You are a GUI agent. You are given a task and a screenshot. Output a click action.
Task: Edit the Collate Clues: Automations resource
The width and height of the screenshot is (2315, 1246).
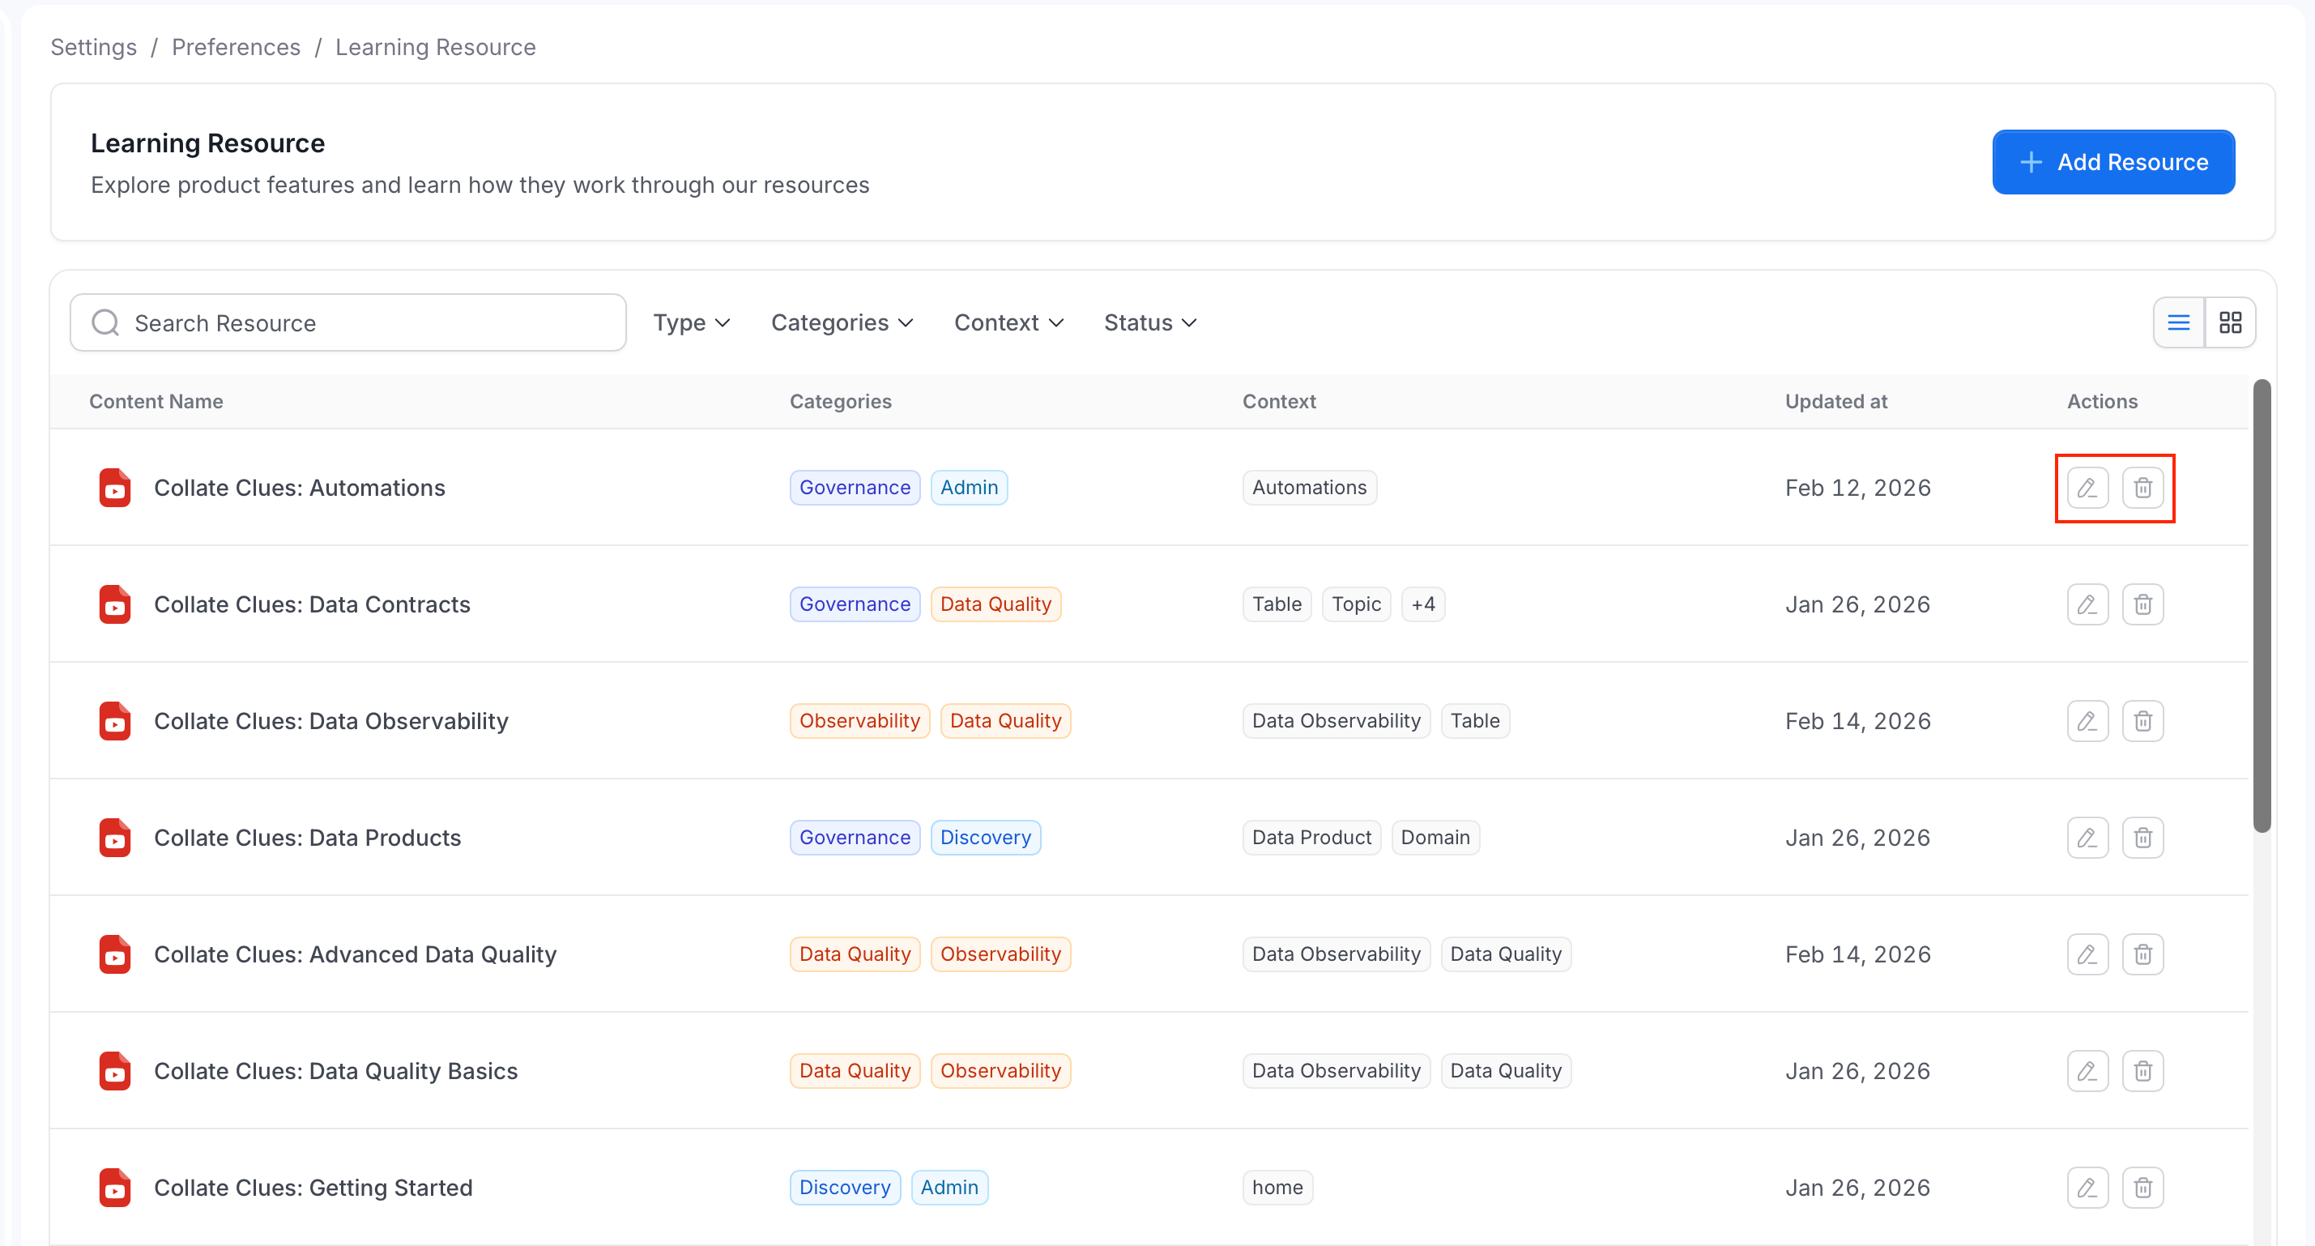(2087, 487)
